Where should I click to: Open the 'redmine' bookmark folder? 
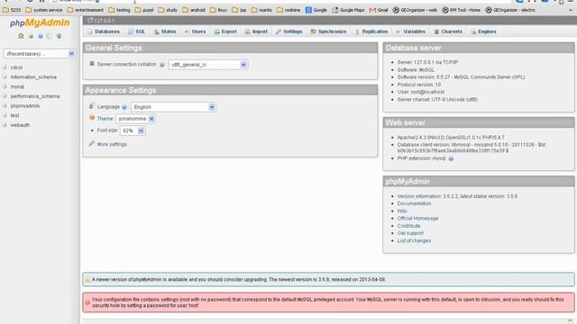288,10
